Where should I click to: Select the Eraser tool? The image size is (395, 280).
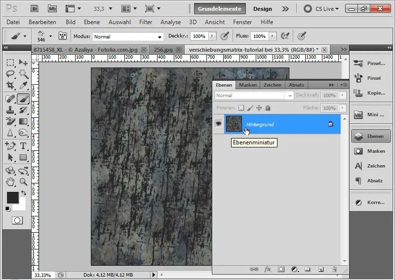pyautogui.click(x=10, y=121)
